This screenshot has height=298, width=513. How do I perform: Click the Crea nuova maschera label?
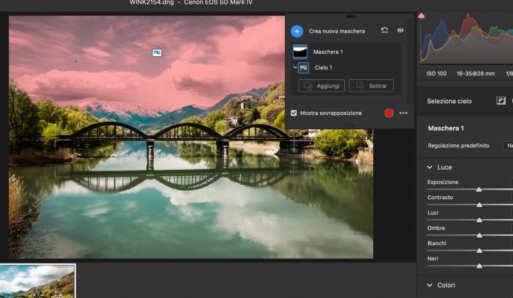point(337,31)
